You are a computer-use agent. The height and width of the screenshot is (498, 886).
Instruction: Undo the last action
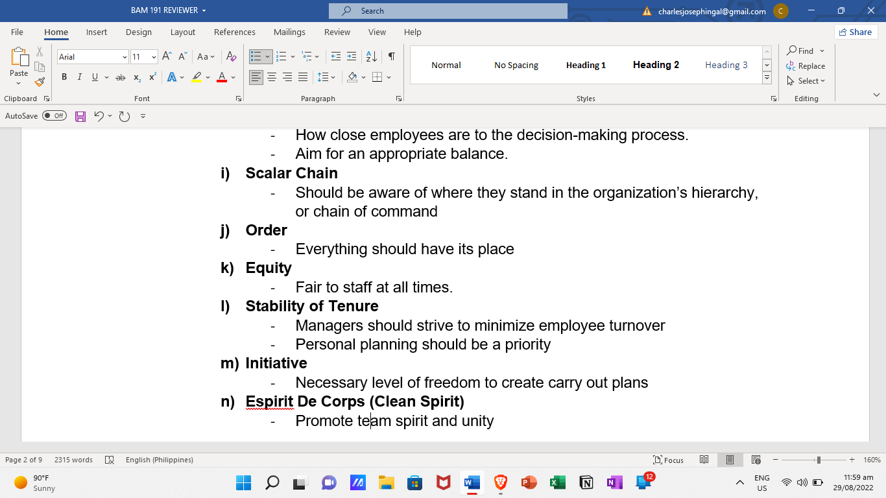click(x=99, y=116)
